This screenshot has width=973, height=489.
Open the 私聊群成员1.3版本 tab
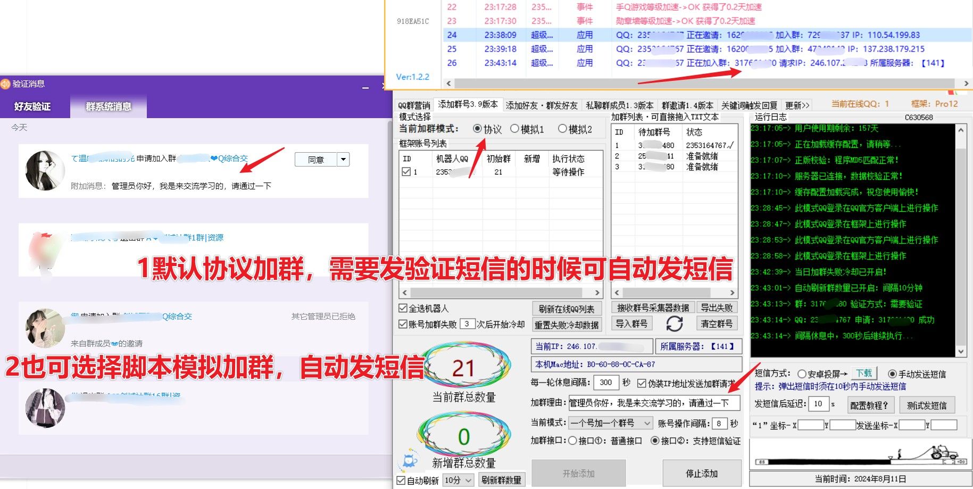click(619, 105)
